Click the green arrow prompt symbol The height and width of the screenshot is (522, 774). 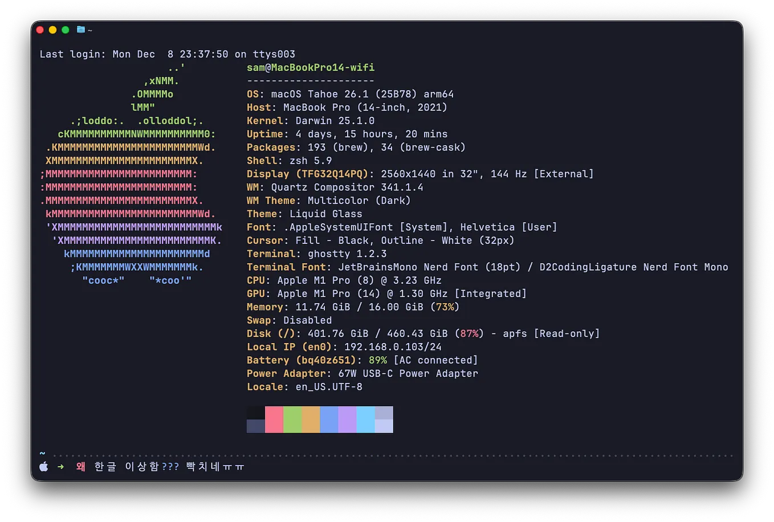61,467
